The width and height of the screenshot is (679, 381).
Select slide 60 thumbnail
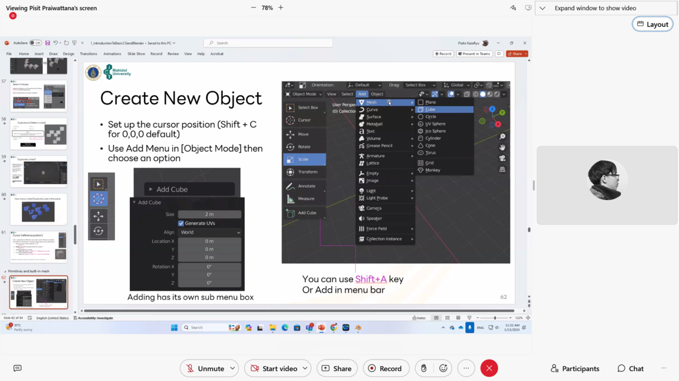pyautogui.click(x=38, y=211)
